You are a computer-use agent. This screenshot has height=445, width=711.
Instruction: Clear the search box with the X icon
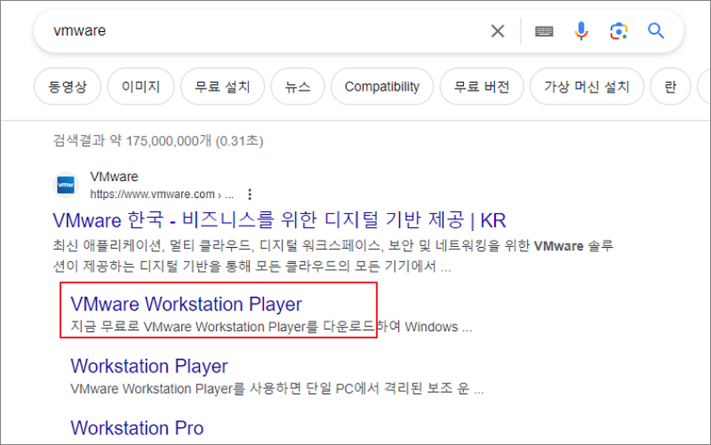[x=498, y=31]
